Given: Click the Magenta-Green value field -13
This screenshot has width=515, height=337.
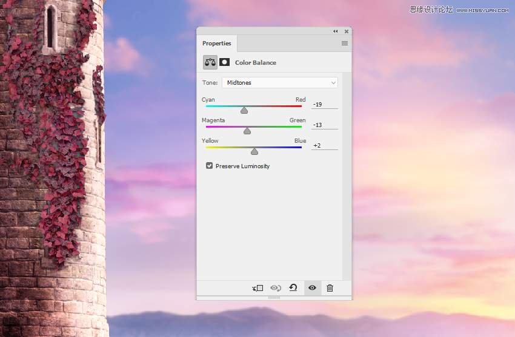Looking at the screenshot, I should pos(325,125).
